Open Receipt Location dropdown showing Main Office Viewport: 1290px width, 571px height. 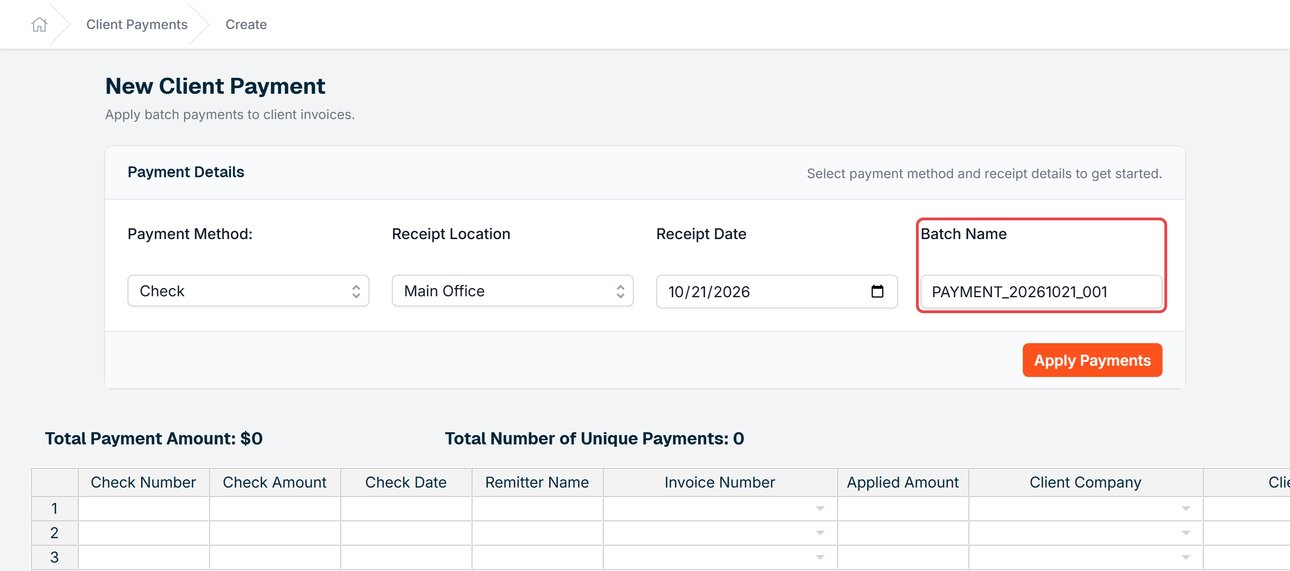512,291
